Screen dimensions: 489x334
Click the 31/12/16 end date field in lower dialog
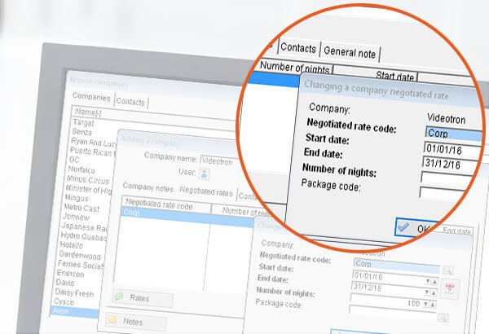coord(388,288)
